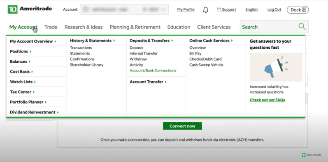328x162 pixels.
Task: Switch language via English link
Action: [x=251, y=9]
